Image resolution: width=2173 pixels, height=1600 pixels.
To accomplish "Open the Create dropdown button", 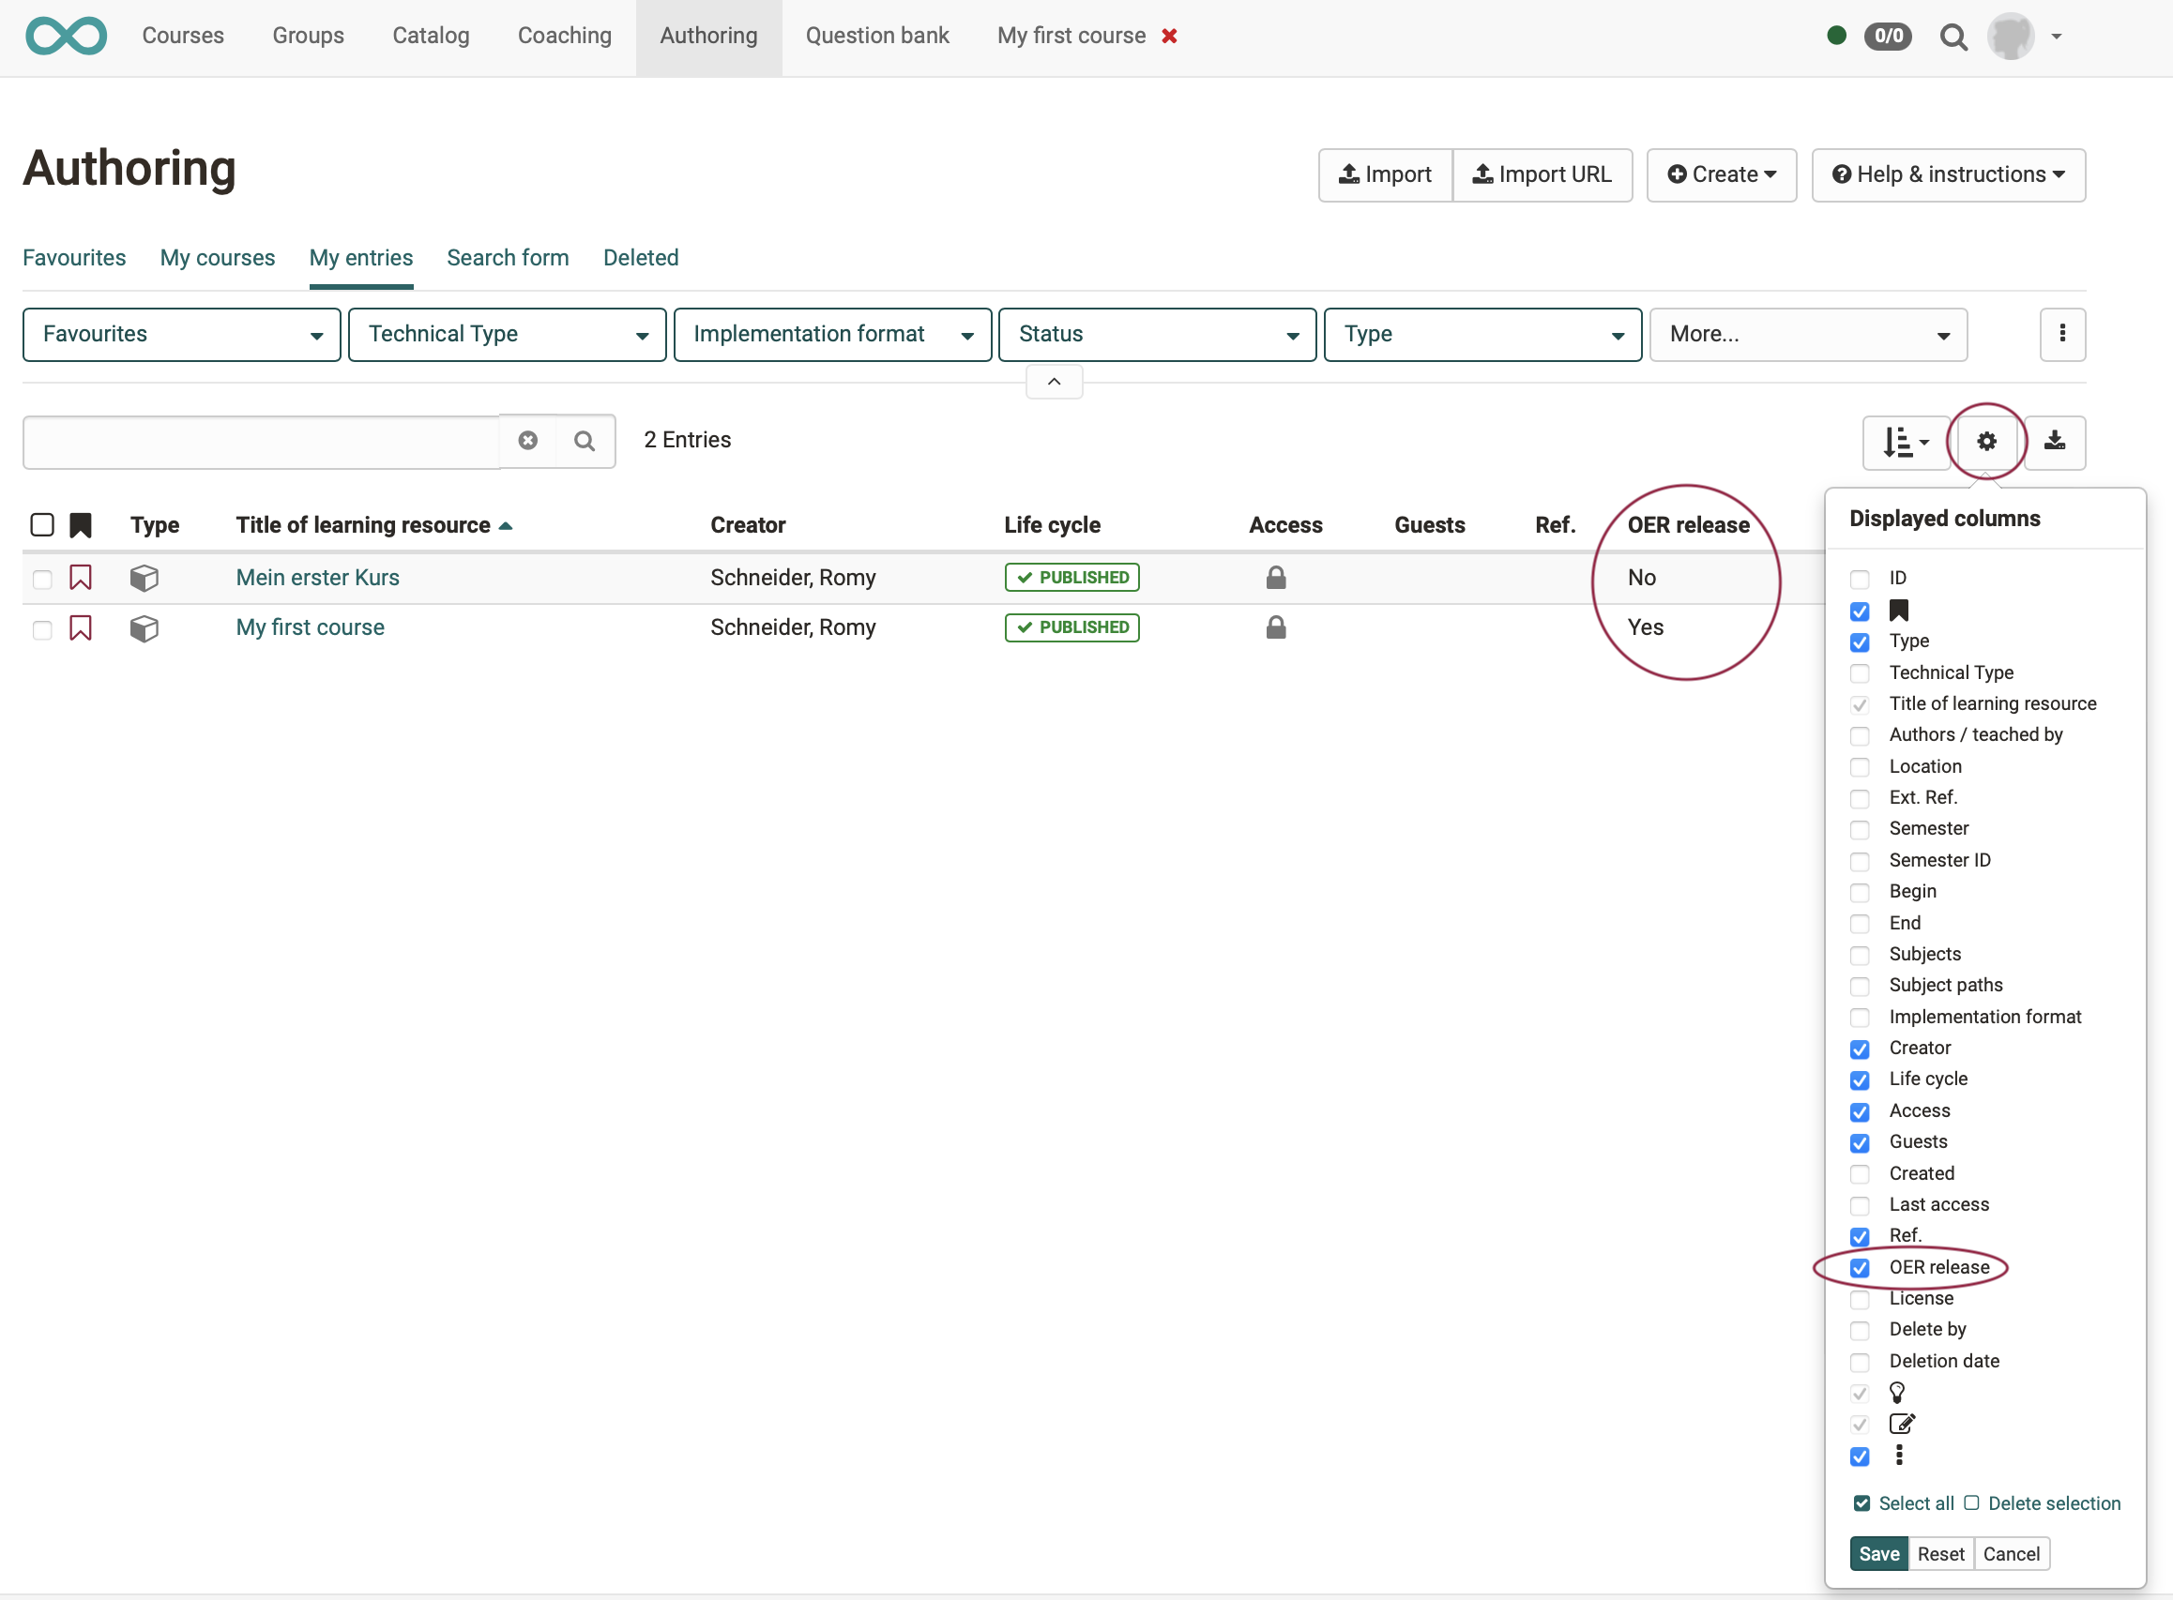I will pyautogui.click(x=1721, y=174).
